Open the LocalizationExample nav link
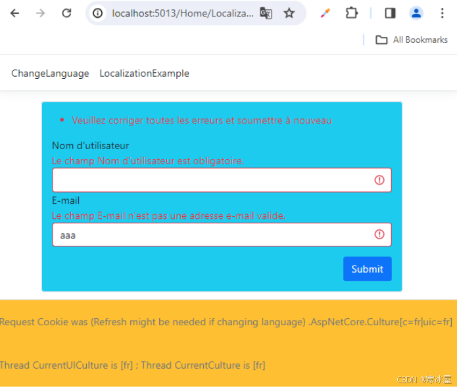The image size is (457, 389). (x=144, y=74)
